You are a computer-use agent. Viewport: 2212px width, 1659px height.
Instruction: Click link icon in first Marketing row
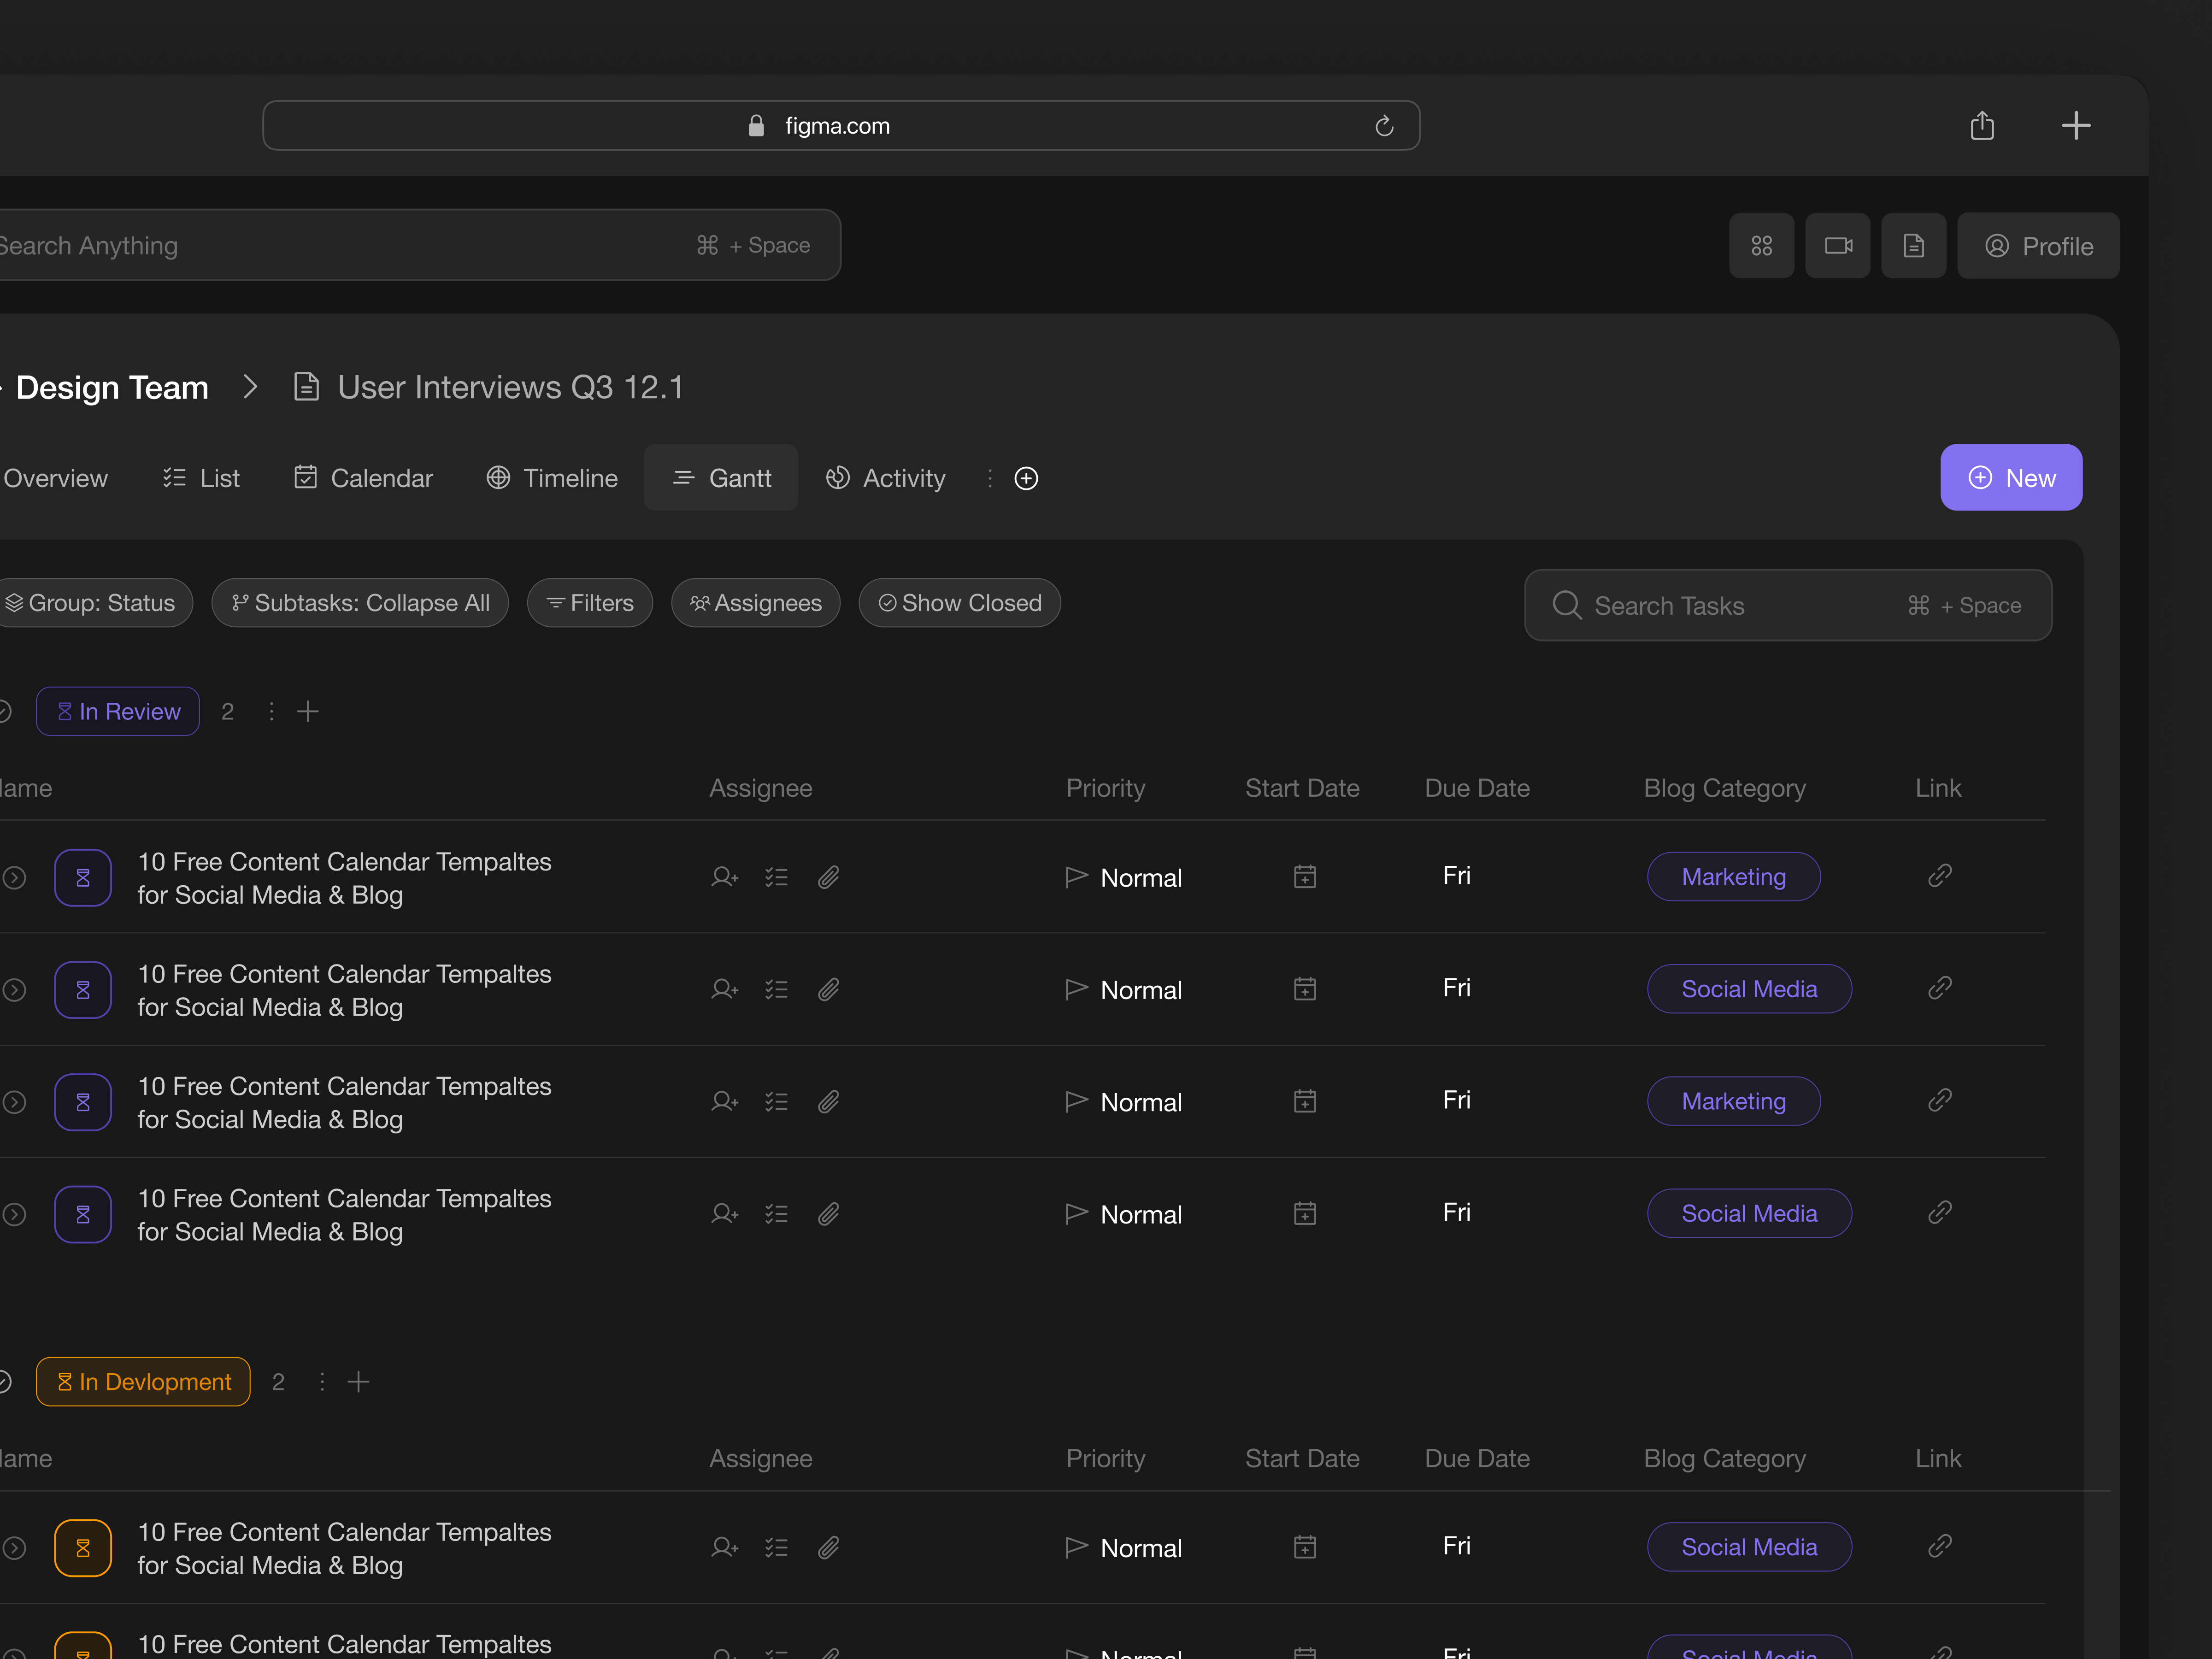(x=1939, y=876)
